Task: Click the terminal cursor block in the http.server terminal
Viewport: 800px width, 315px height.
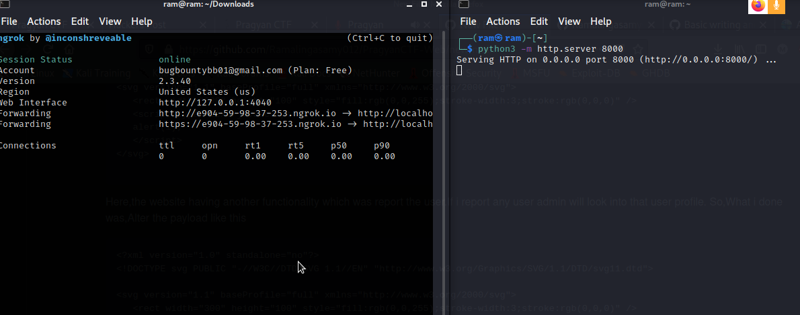Action: coord(459,71)
